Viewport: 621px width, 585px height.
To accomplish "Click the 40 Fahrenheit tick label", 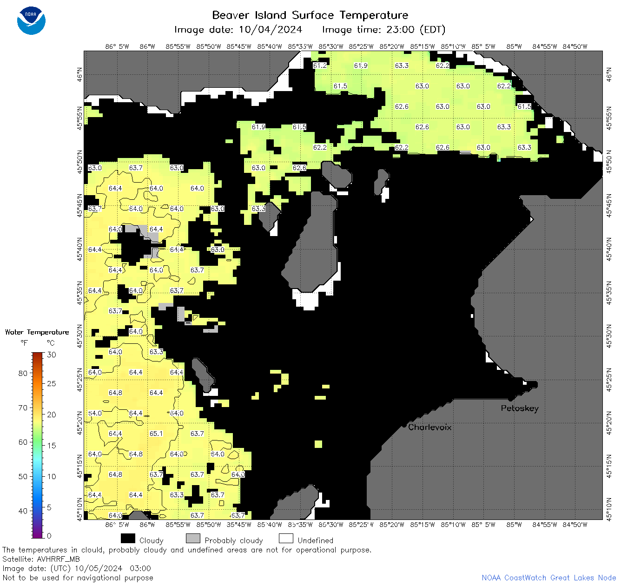I will tap(23, 511).
